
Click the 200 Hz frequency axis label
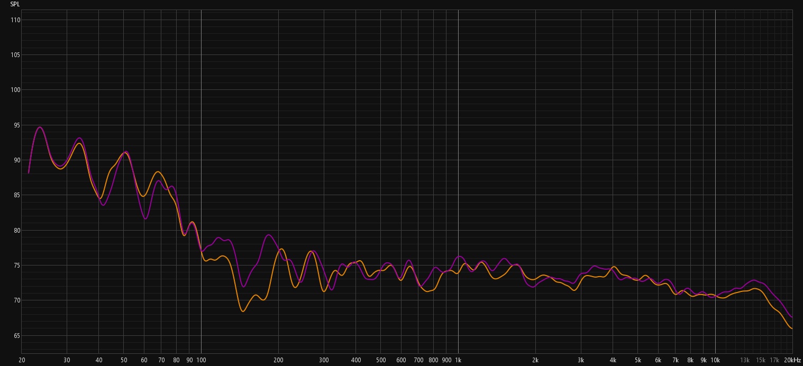click(278, 360)
